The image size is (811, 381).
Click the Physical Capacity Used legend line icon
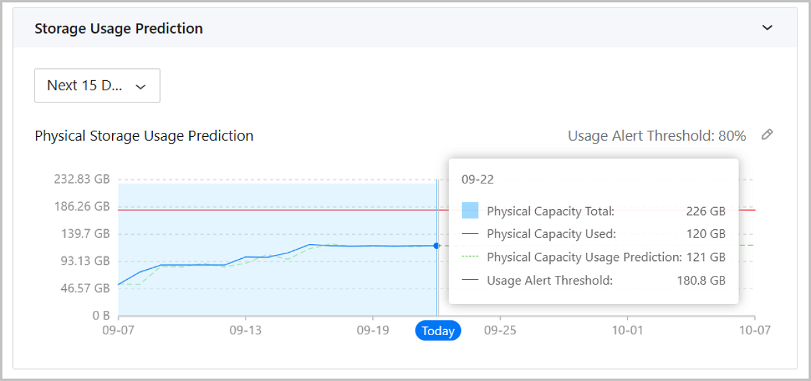470,234
